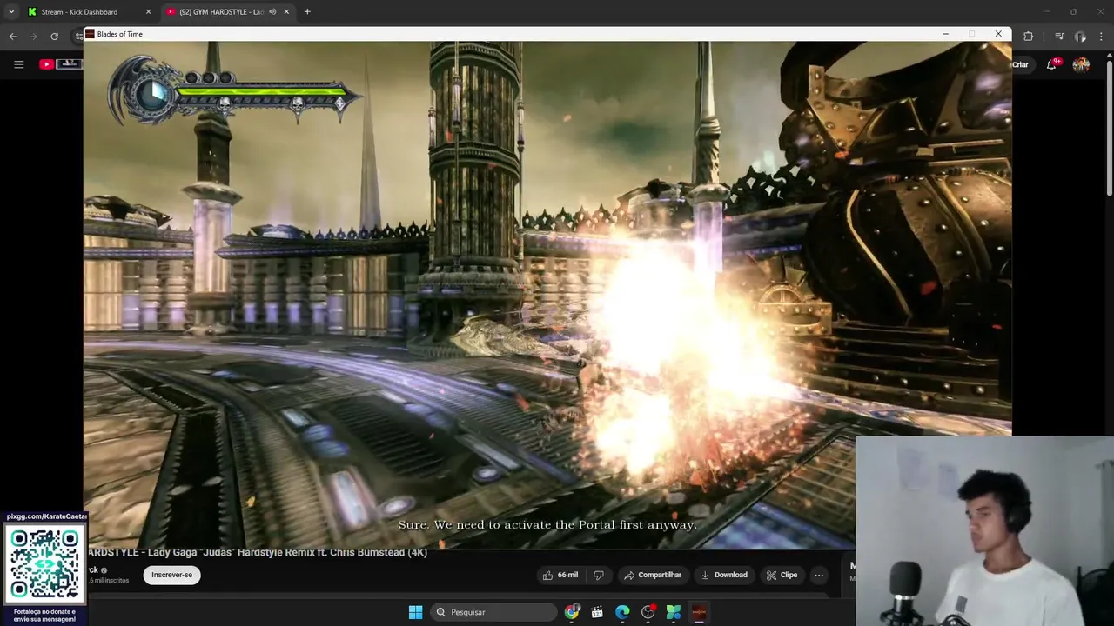Open Chrome from the taskbar

click(572, 612)
